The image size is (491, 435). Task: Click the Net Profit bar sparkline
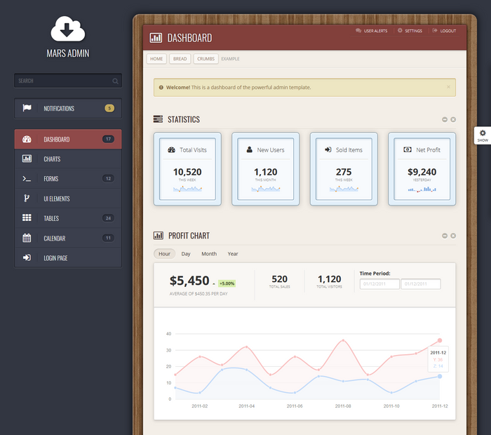pos(422,189)
